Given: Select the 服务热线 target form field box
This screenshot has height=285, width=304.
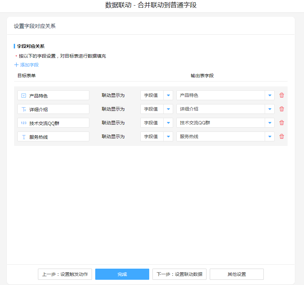Looking at the screenshot, I should tap(53, 136).
